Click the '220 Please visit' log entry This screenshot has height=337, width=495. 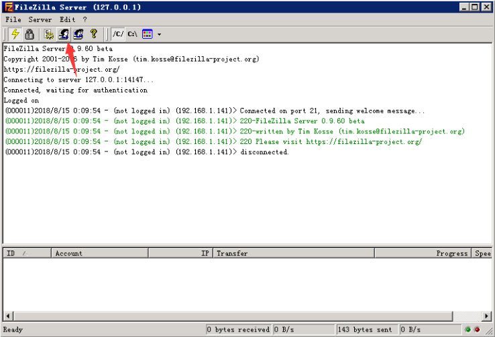point(214,141)
